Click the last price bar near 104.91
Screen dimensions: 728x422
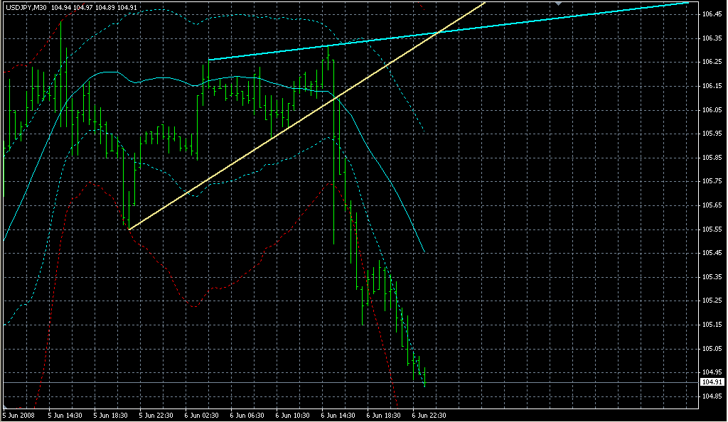pyautogui.click(x=424, y=380)
